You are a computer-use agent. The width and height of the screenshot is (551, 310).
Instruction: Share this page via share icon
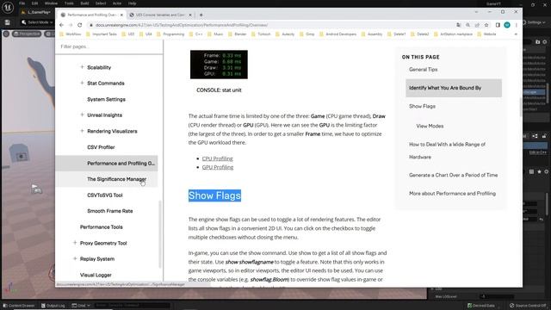(477, 25)
